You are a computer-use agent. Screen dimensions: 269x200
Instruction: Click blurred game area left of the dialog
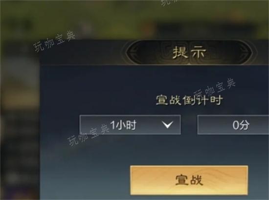(20, 120)
